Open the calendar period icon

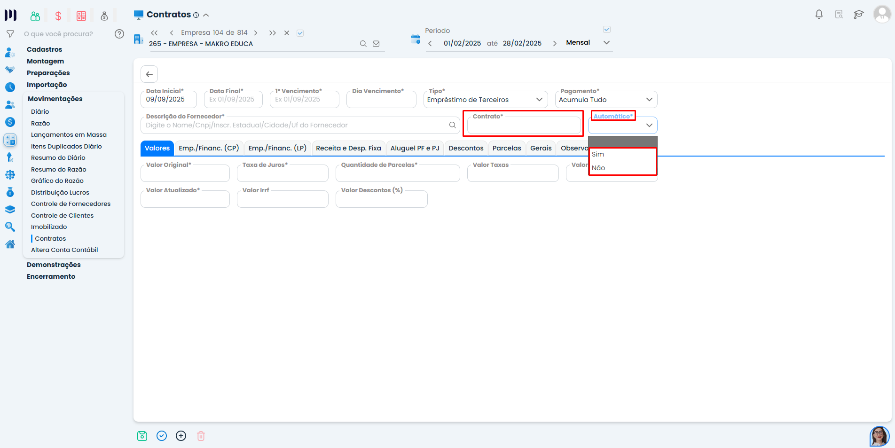415,39
